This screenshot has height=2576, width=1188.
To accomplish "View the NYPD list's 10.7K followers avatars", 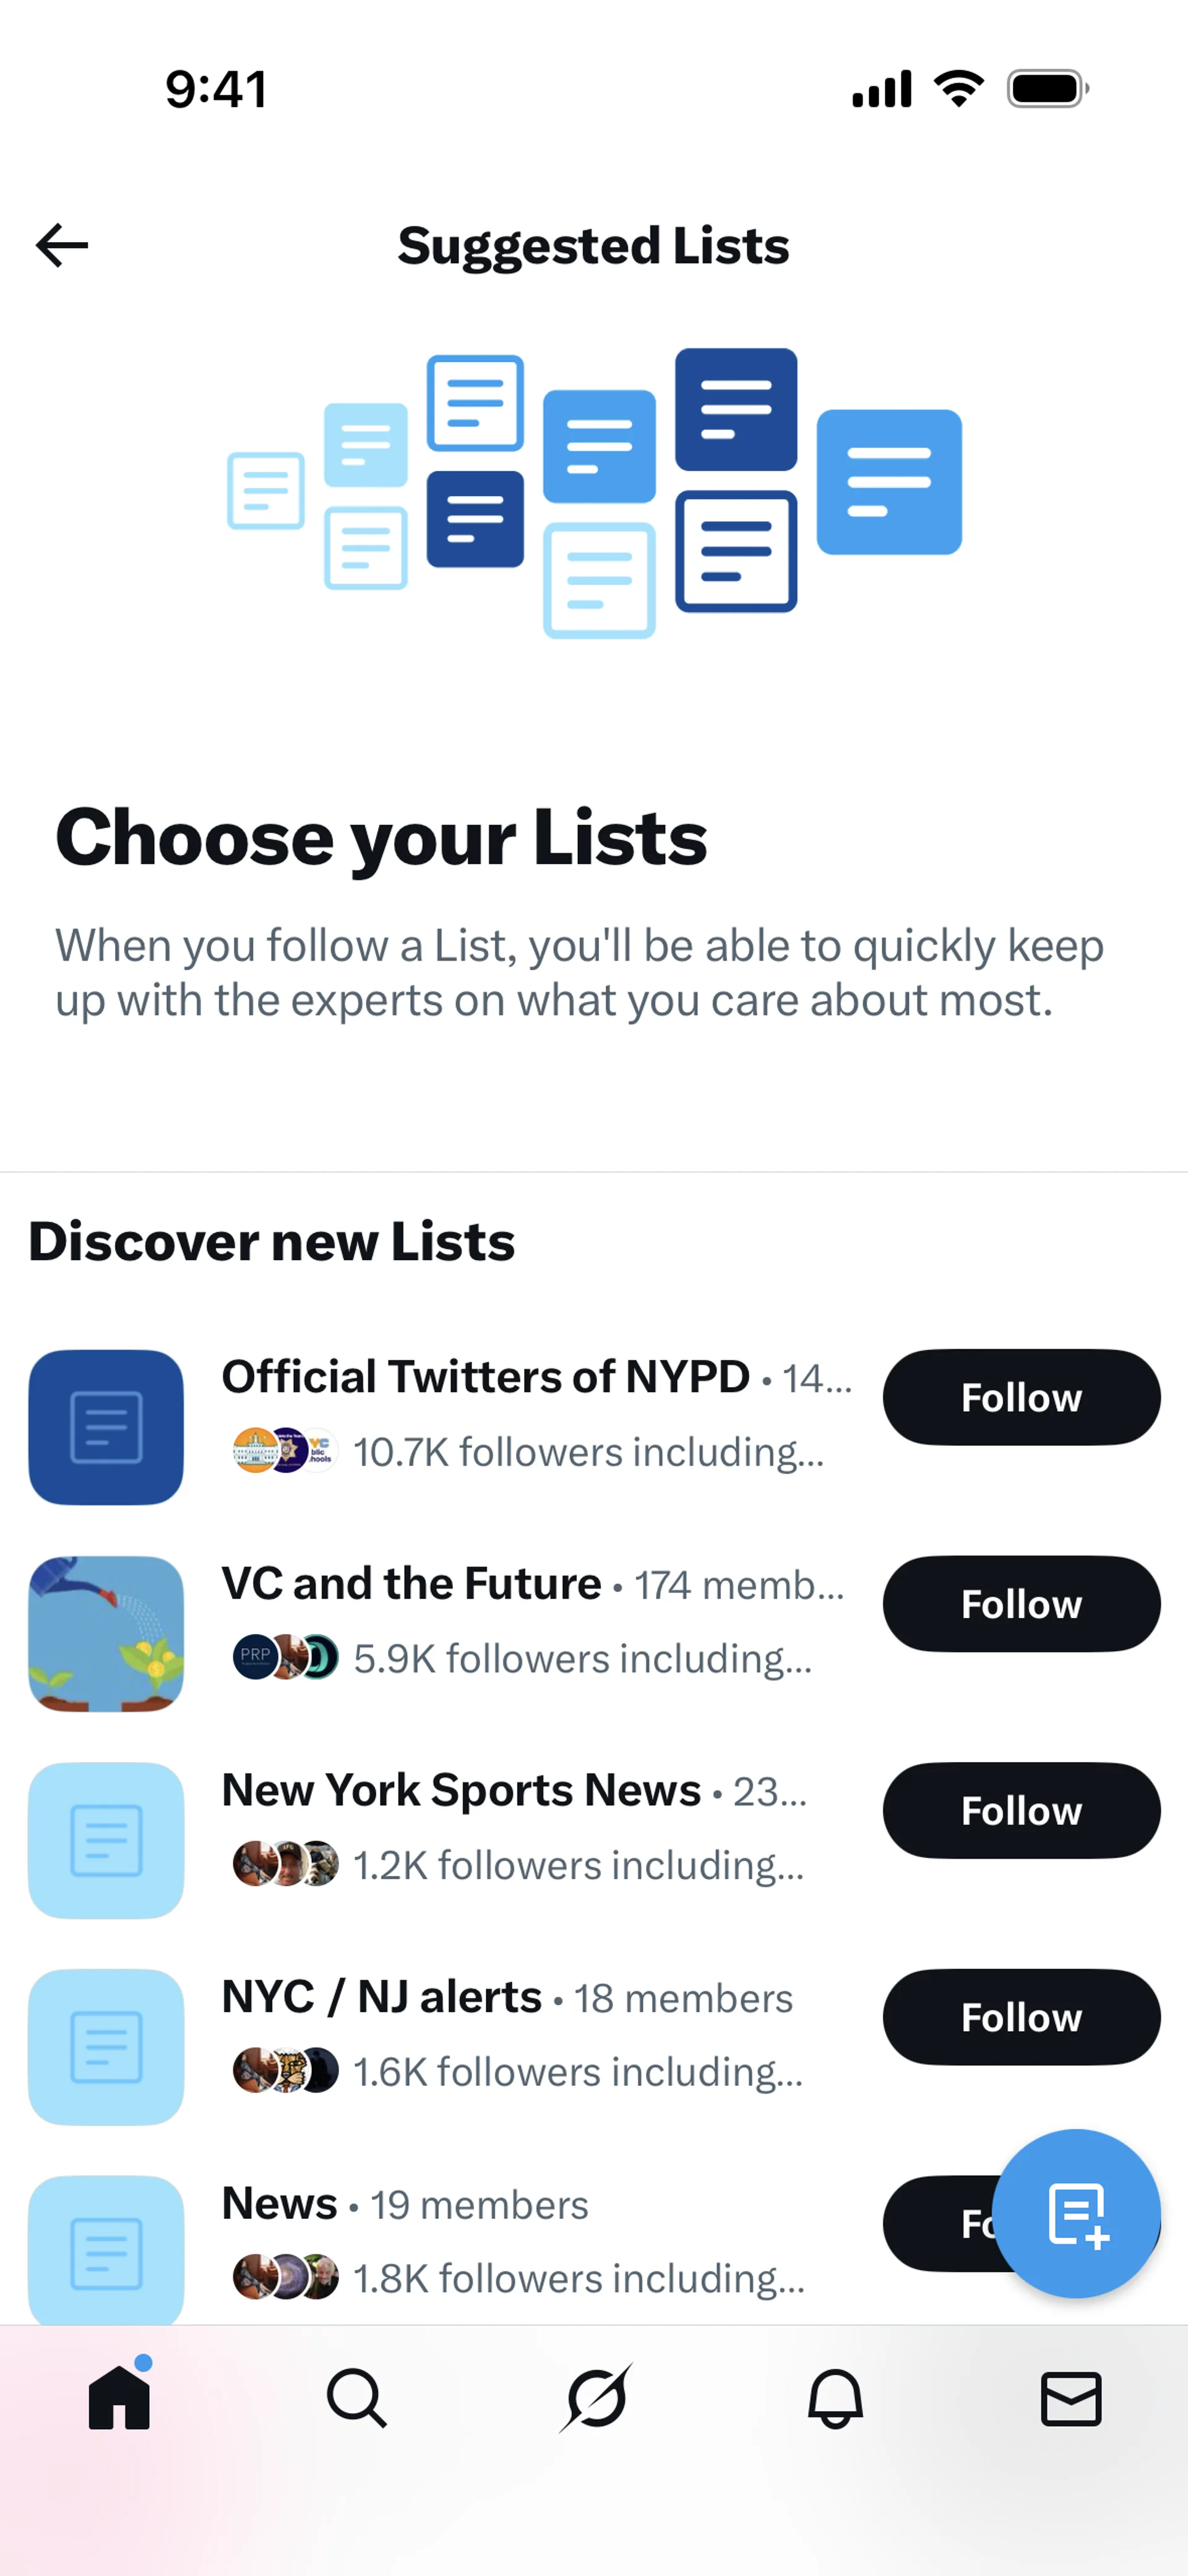I will (x=285, y=1450).
